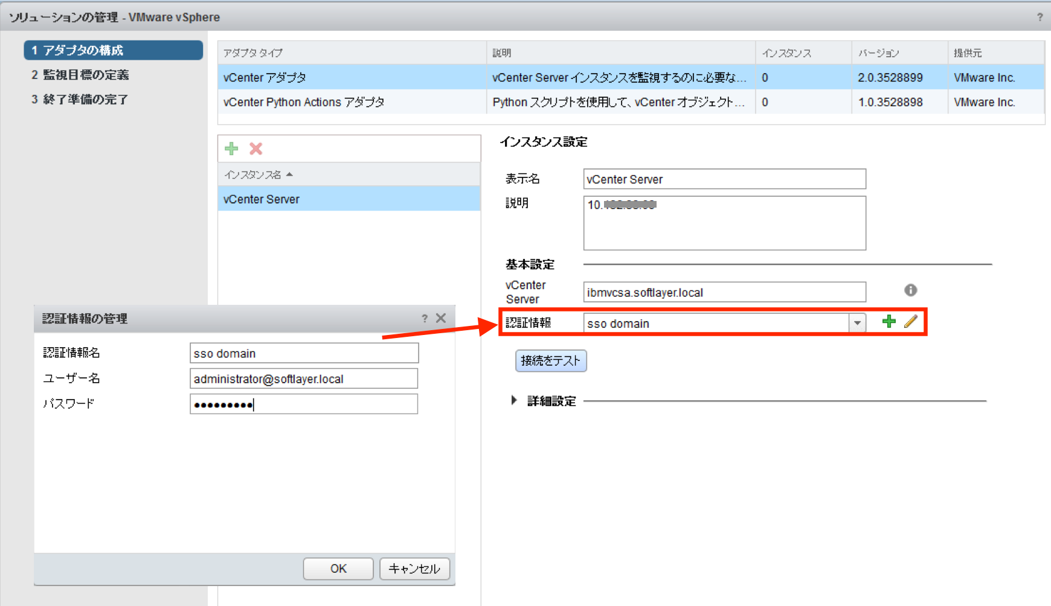The image size is (1051, 606).
Task: Open help in the 認証情報の管理 dialog
Action: [424, 318]
